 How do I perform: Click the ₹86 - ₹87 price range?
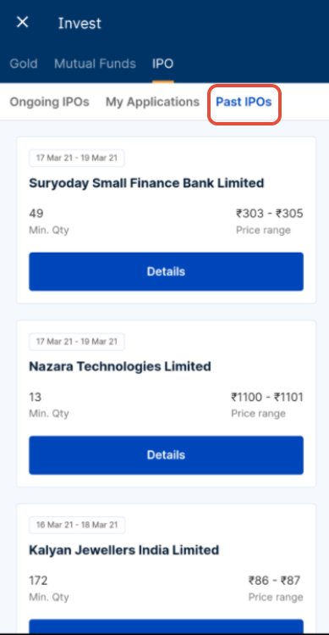point(274,581)
